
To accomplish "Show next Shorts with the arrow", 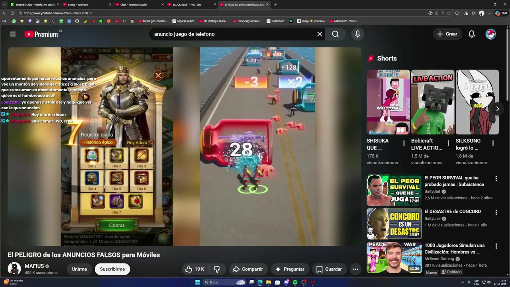I will coord(497,109).
